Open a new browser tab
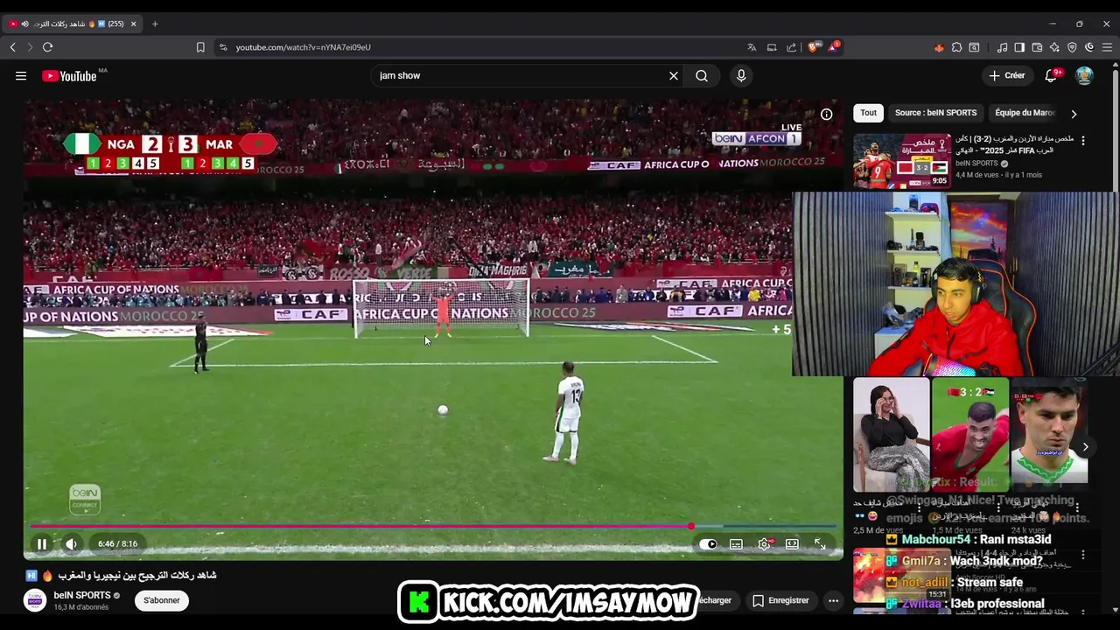Viewport: 1120px width, 630px height. [155, 24]
